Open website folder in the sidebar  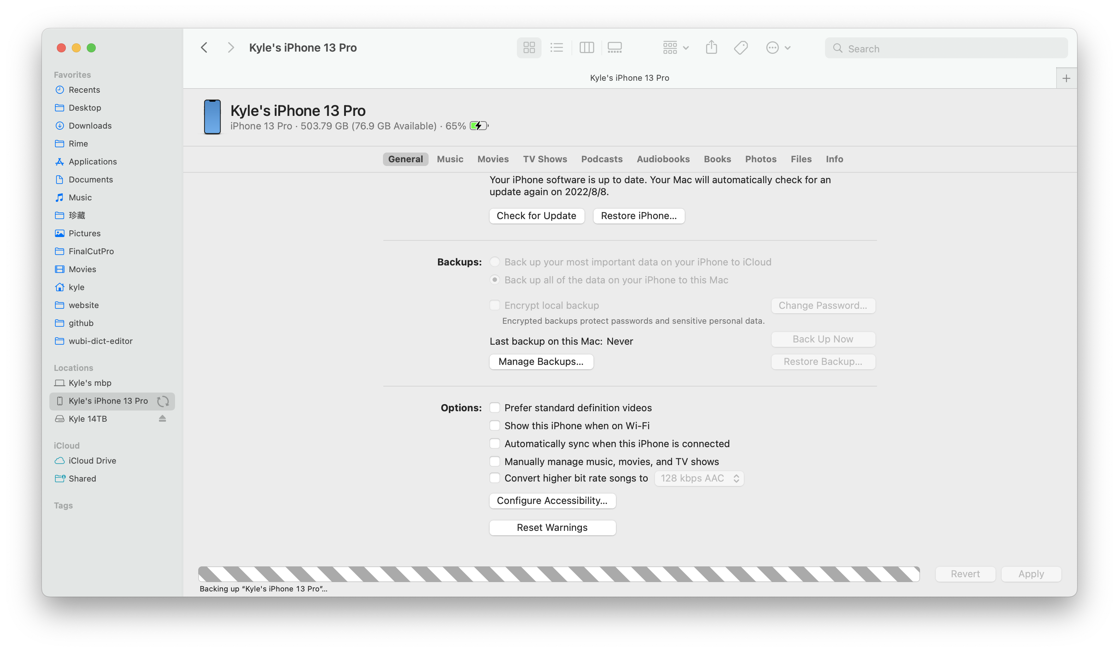tap(112, 305)
